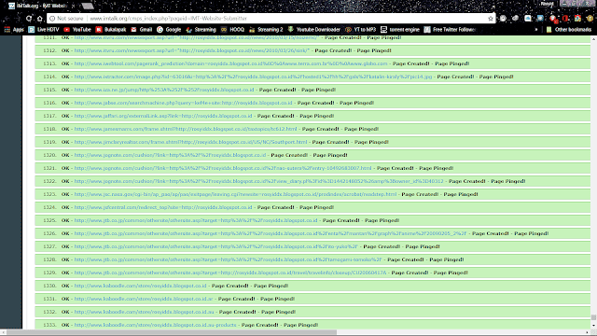Close the IMTalk.org tab
Screen dimensions: 597x336
coord(73,6)
